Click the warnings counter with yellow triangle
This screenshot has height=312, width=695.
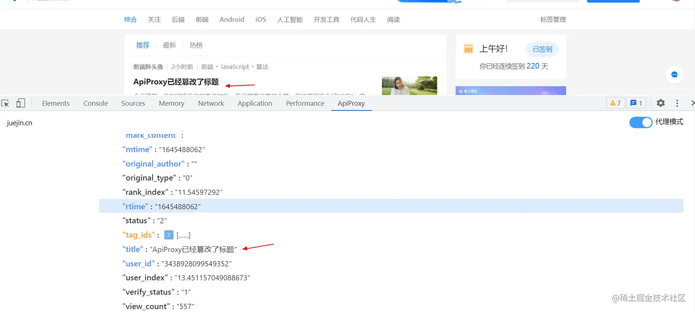click(x=615, y=103)
